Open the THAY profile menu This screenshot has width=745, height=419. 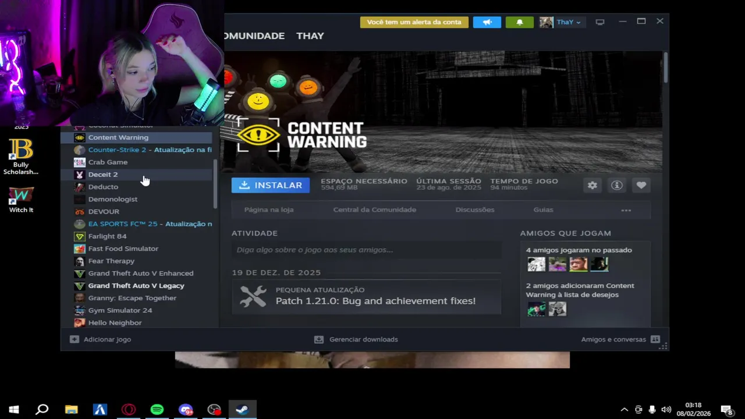pyautogui.click(x=310, y=35)
